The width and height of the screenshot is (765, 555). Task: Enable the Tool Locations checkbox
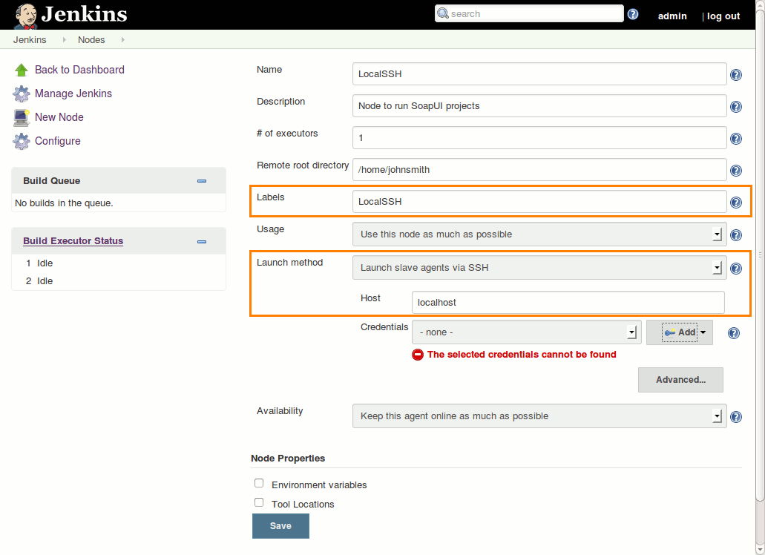click(259, 502)
